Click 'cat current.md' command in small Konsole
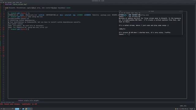 pyautogui.click(x=134, y=16)
